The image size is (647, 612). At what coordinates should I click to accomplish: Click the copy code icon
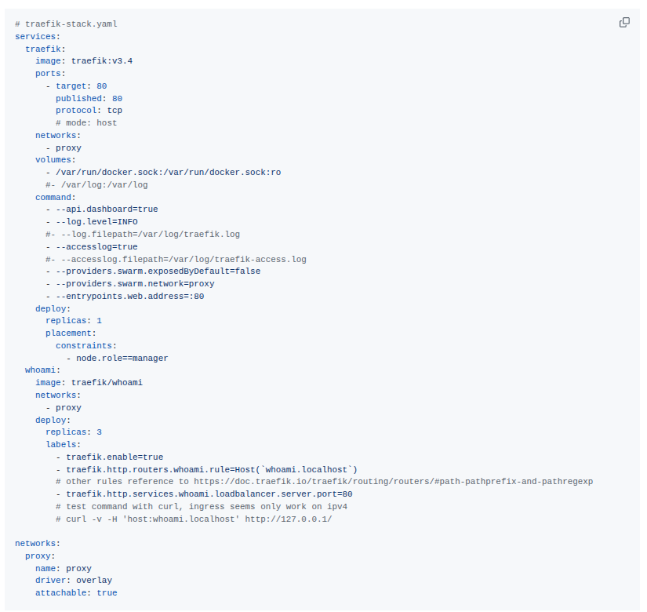[624, 22]
